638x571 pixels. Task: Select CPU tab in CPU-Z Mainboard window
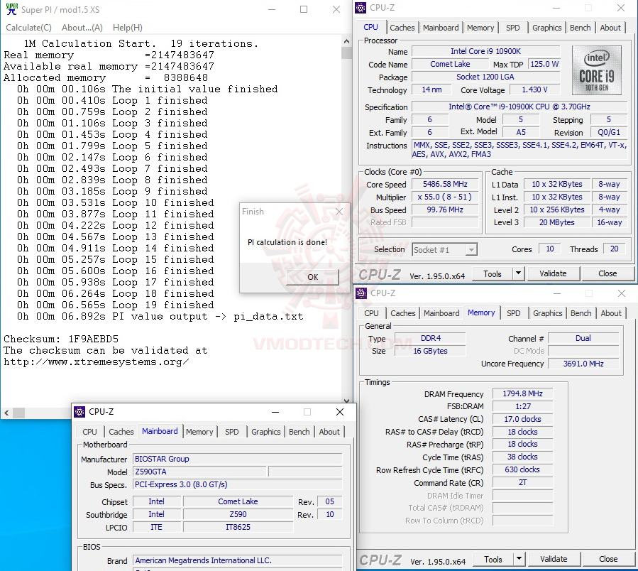(x=89, y=432)
